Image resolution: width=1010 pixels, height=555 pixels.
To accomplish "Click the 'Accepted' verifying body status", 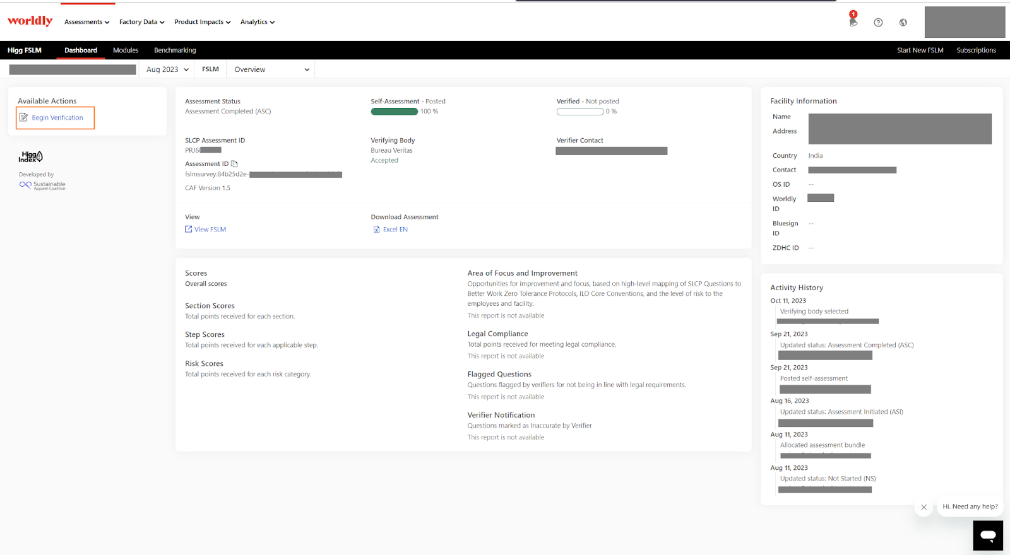I will coord(384,161).
